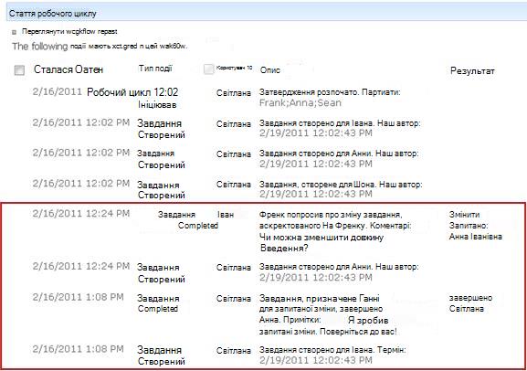Click the Робочий цикл 12:02 Ініціював event

click(132, 98)
